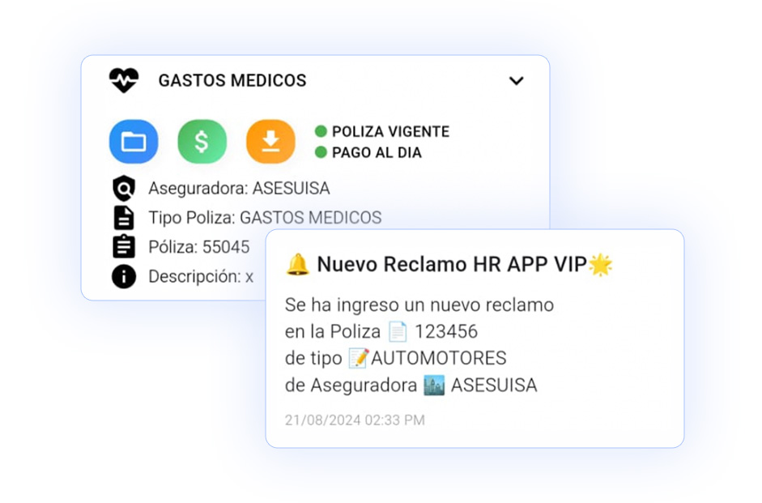Click the document icon beside Tipo Poliza
This screenshot has width=762, height=503.
(x=124, y=218)
